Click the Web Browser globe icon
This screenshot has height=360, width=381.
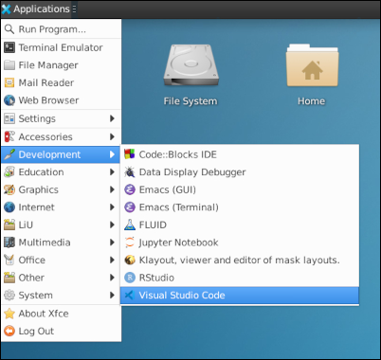[x=9, y=100]
